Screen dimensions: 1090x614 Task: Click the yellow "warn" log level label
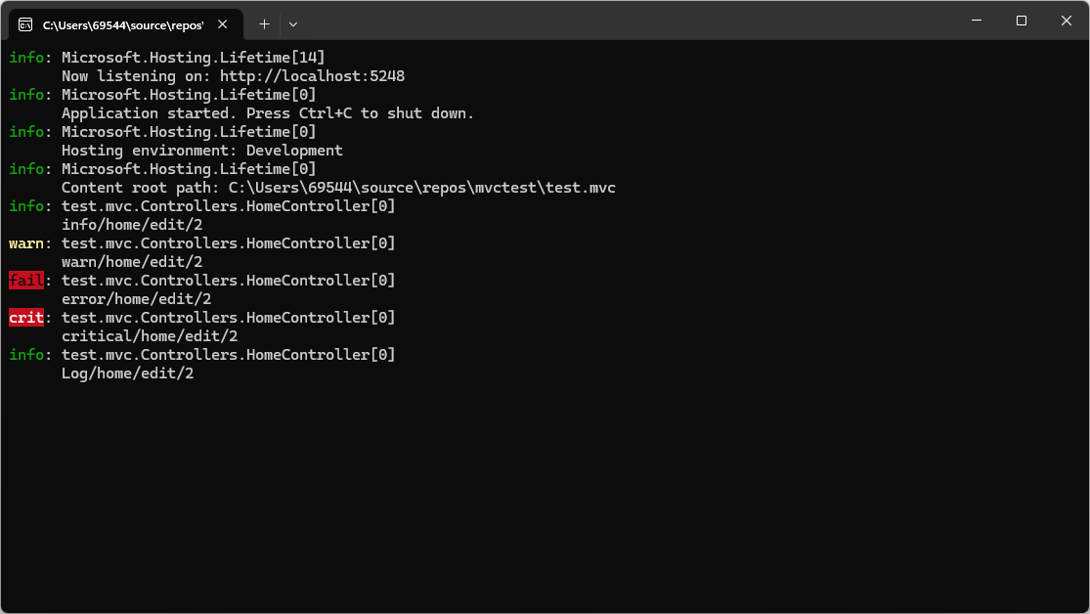coord(26,243)
